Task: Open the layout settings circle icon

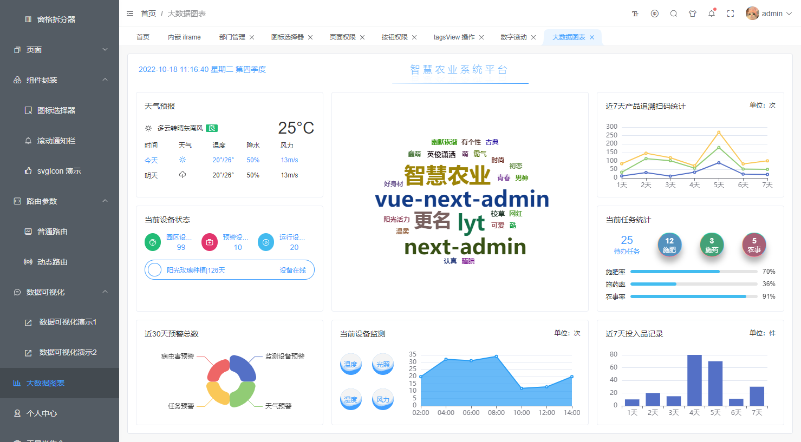Action: [655, 14]
